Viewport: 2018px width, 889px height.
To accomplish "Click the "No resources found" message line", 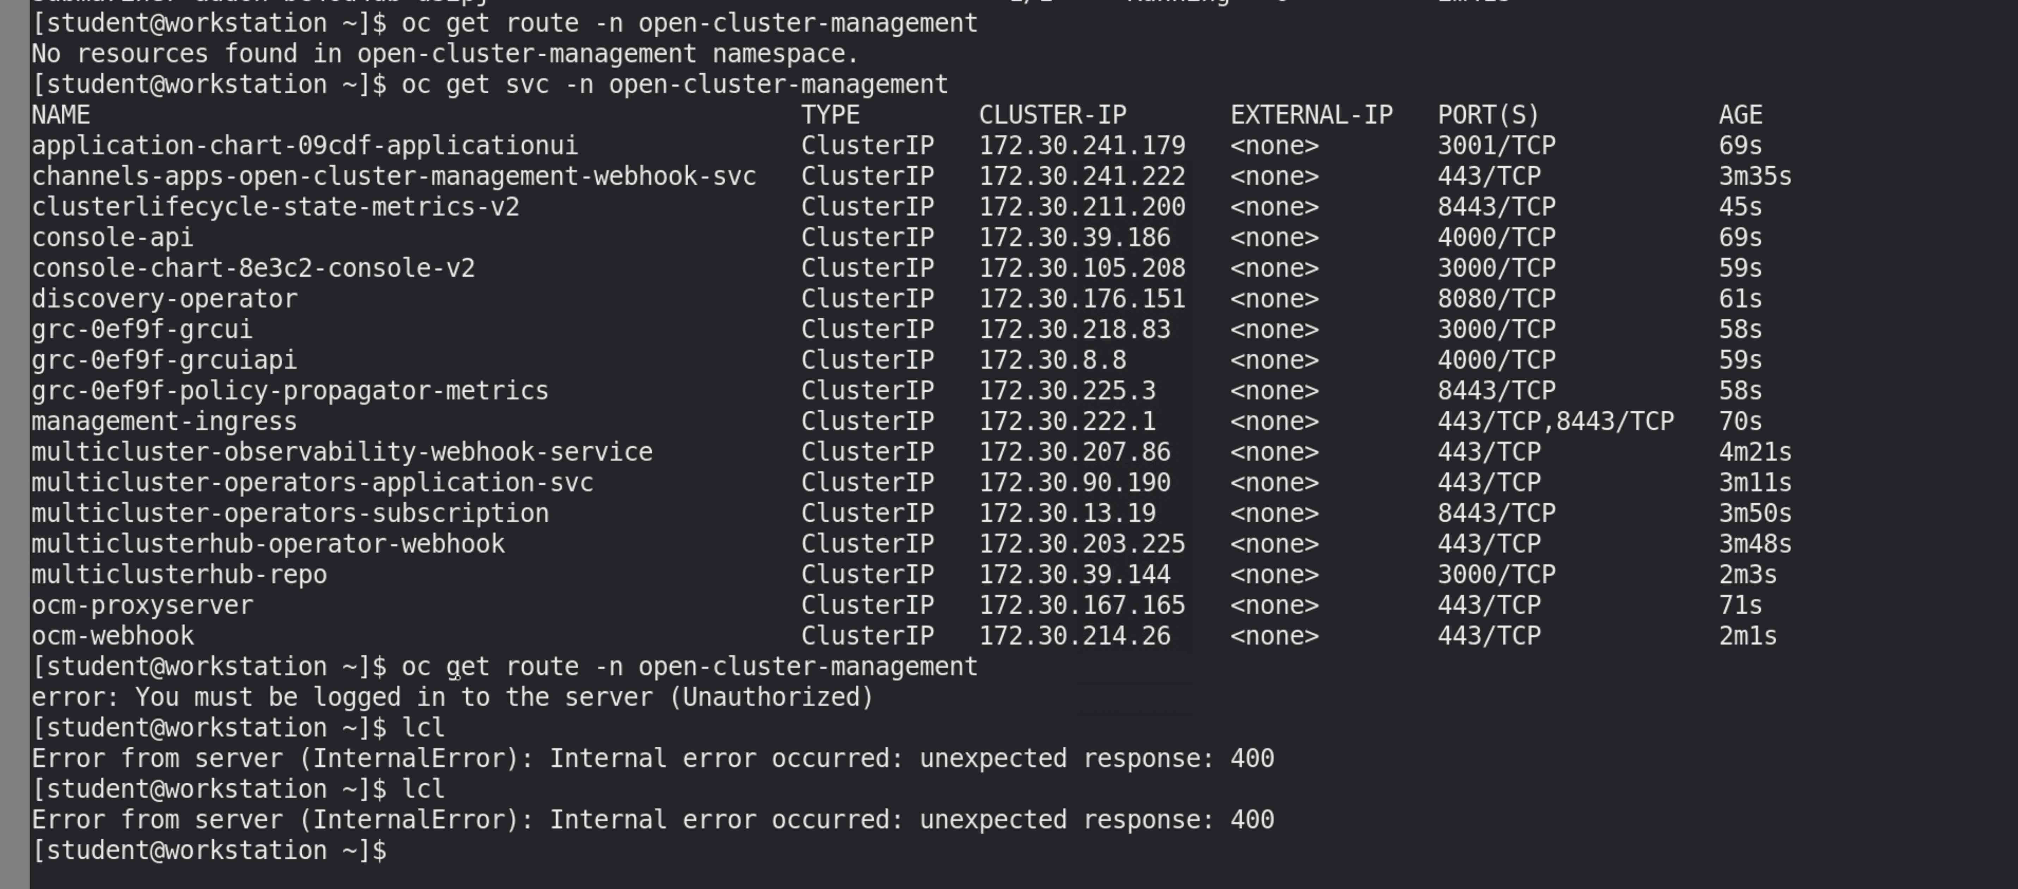I will click(445, 54).
